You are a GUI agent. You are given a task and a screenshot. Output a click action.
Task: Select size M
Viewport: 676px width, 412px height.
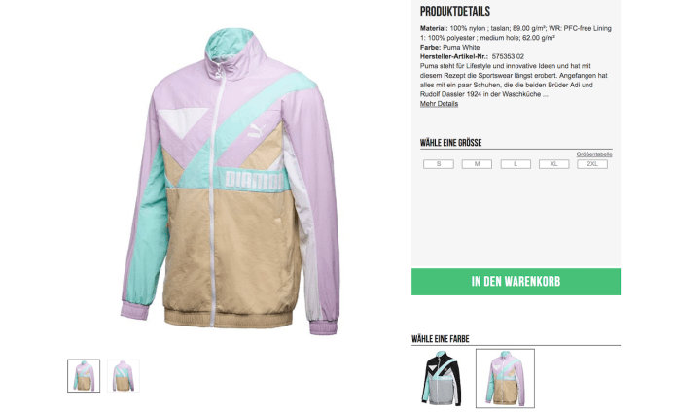point(477,164)
